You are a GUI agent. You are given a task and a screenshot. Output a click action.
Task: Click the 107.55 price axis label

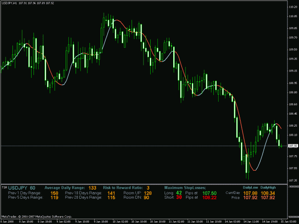click(x=293, y=168)
